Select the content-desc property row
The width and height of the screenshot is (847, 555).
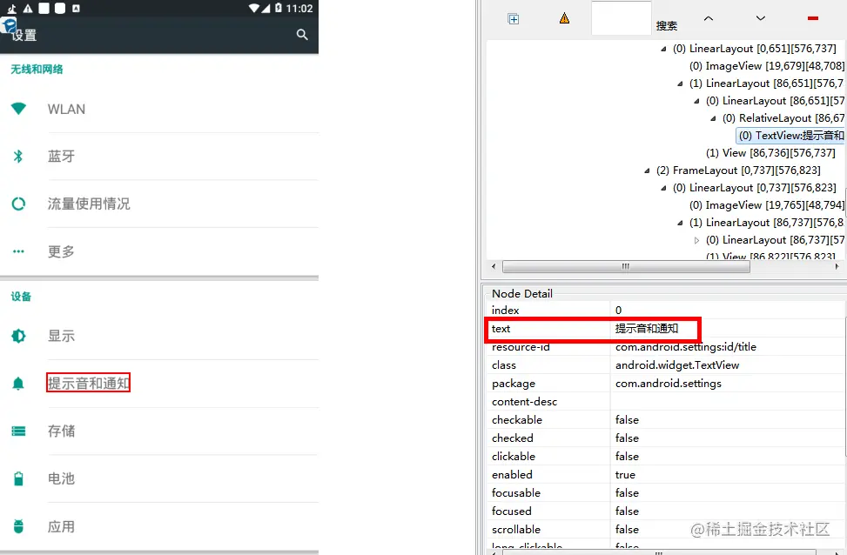(x=665, y=402)
